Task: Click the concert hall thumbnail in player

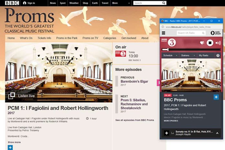Action: [191, 75]
